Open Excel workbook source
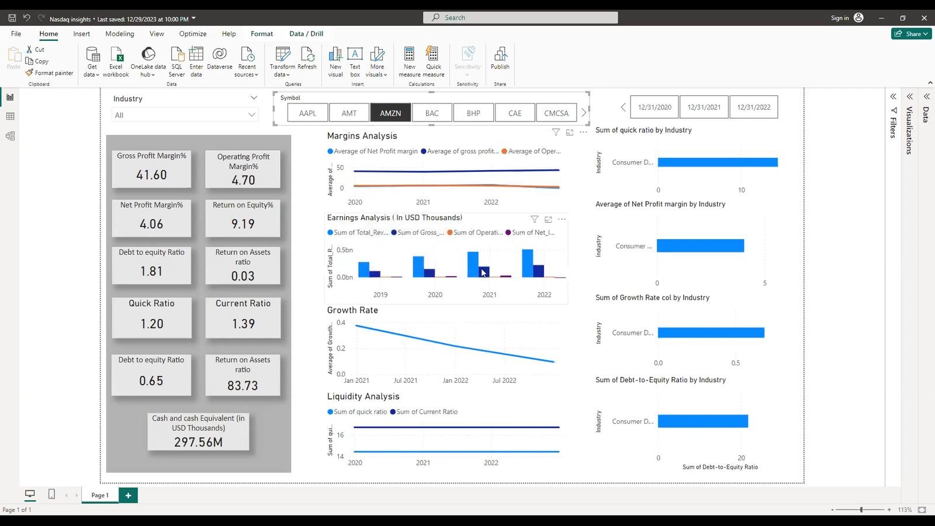935x526 pixels. [116, 62]
